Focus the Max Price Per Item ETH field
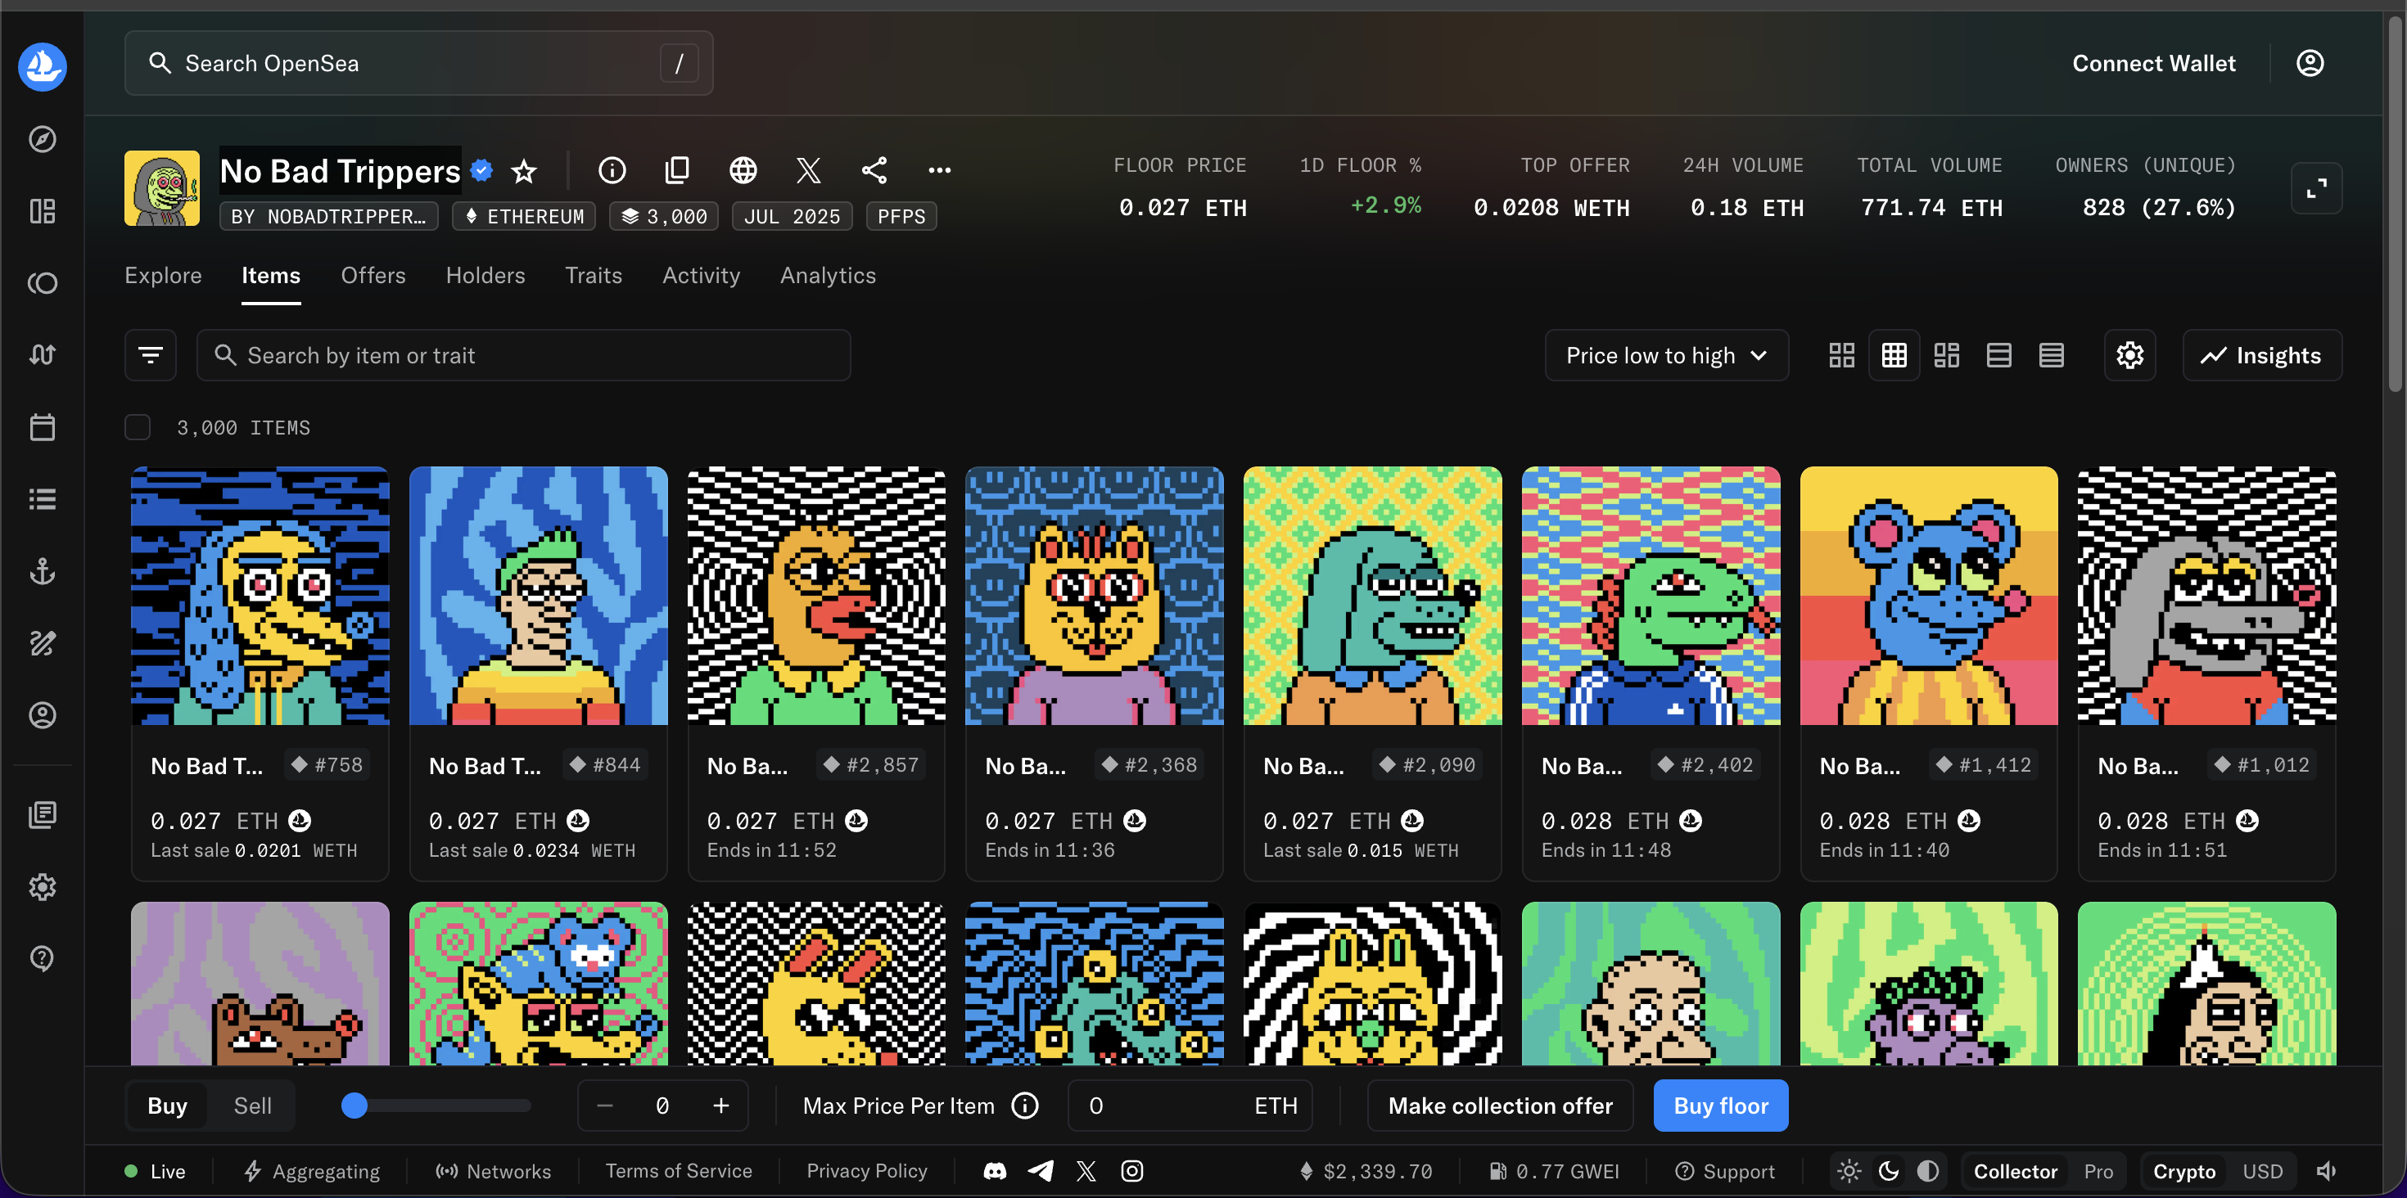 1190,1106
